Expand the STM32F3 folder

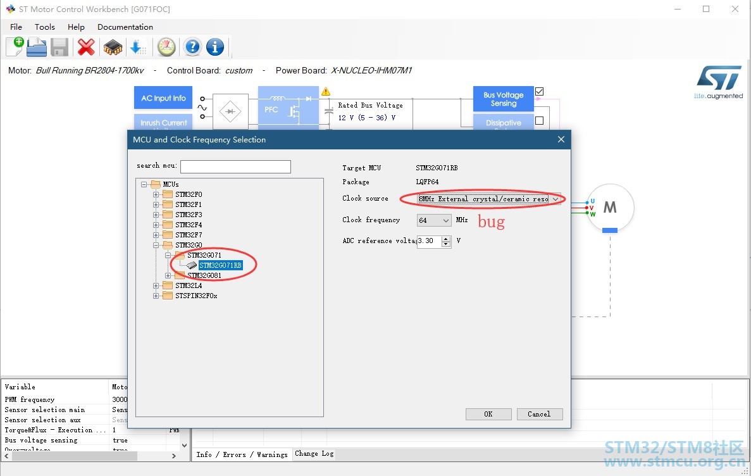pyautogui.click(x=156, y=215)
